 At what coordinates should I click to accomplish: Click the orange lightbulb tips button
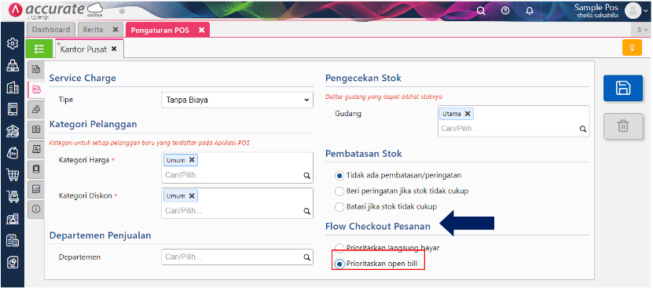click(x=632, y=48)
